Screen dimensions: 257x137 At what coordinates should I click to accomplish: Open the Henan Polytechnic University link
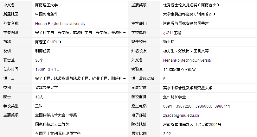tap(60, 23)
